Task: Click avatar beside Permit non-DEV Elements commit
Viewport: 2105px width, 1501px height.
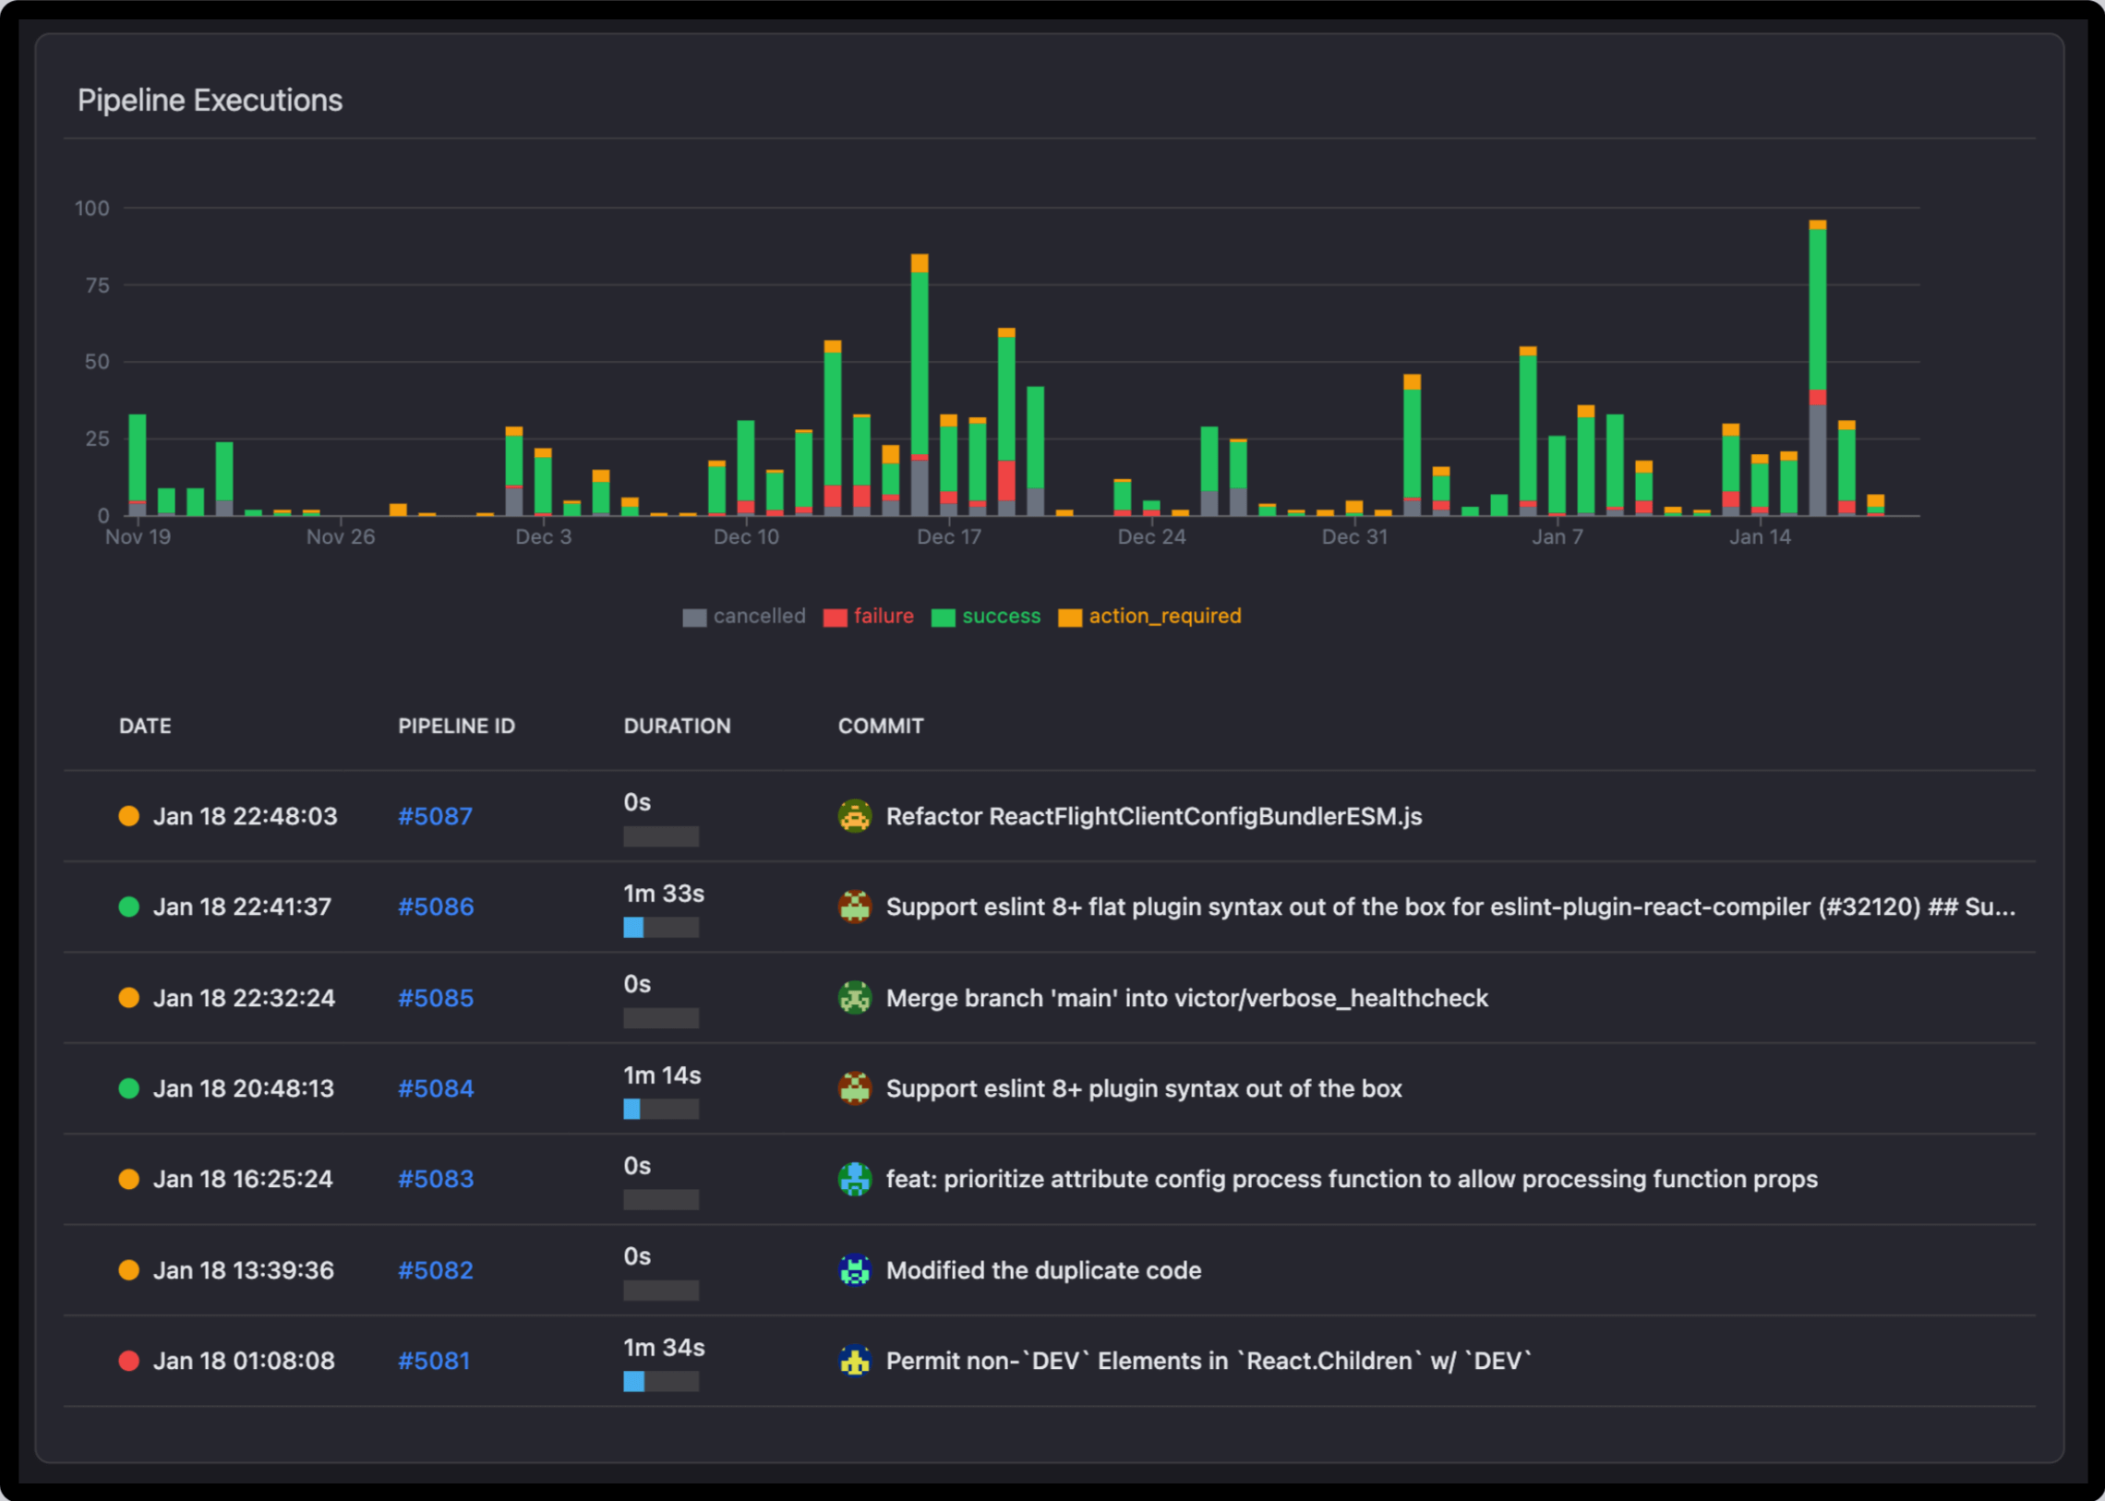Action: pyautogui.click(x=854, y=1361)
